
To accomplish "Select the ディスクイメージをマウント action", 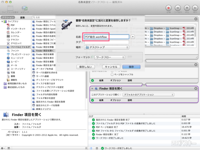I will [50, 80].
